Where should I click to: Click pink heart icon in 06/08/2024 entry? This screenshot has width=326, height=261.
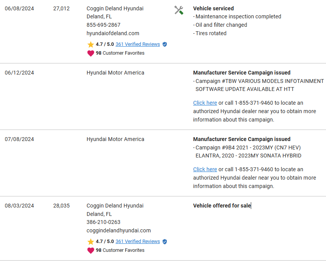point(90,53)
